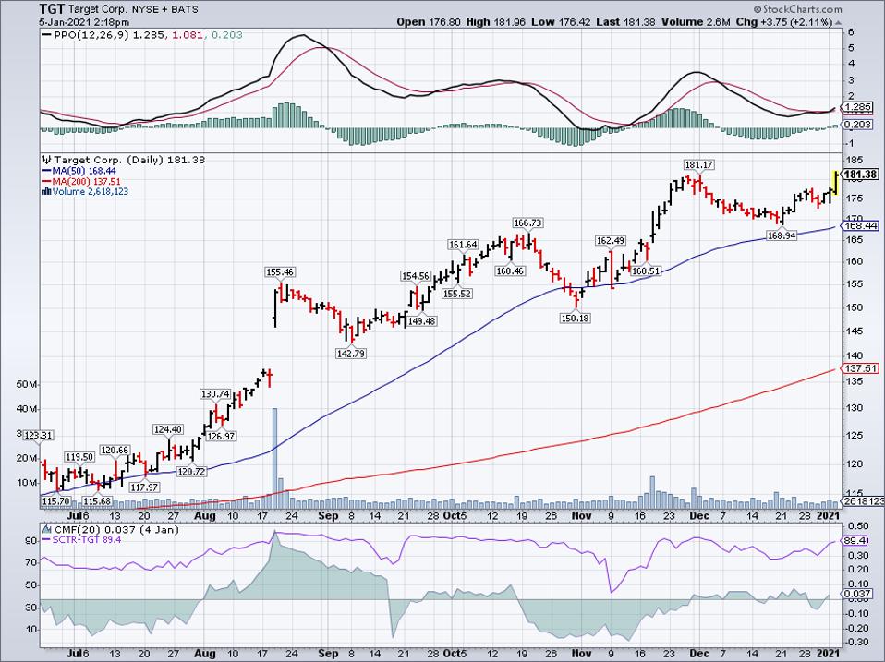The height and width of the screenshot is (662, 885).
Task: Click the tallest August volume spike bar
Action: pyautogui.click(x=275, y=458)
